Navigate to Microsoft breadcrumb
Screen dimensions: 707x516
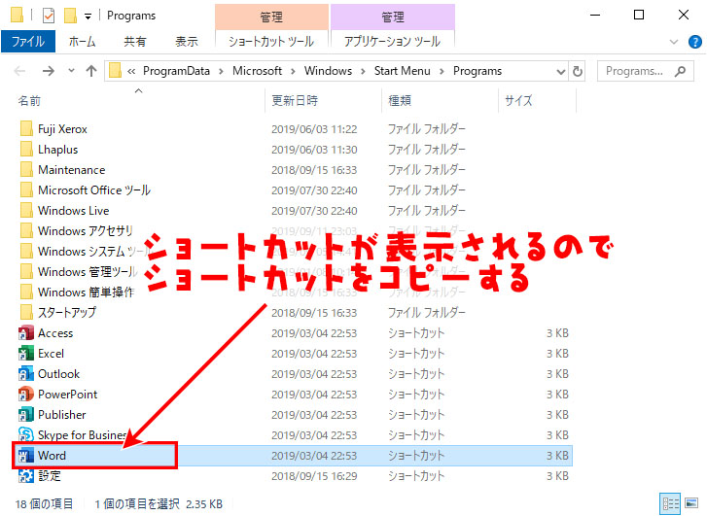click(x=257, y=71)
